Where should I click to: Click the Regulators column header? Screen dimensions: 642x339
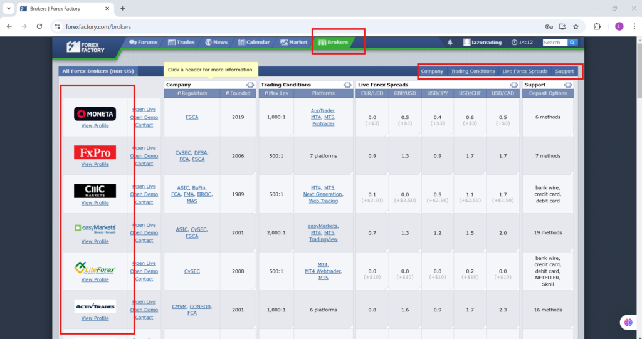point(192,93)
